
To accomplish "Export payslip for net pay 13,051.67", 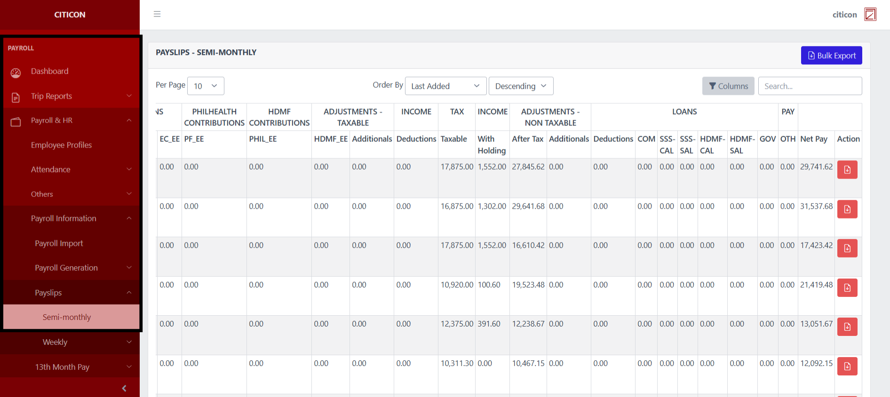I will 847,327.
